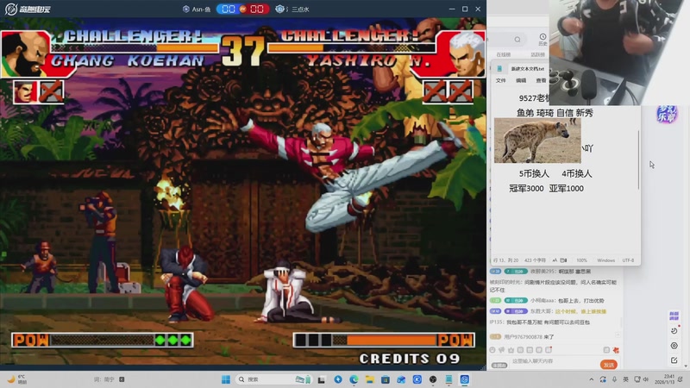Image resolution: width=690 pixels, height=388 pixels.
Task: Click the red 00 score counter
Action: 256,9
